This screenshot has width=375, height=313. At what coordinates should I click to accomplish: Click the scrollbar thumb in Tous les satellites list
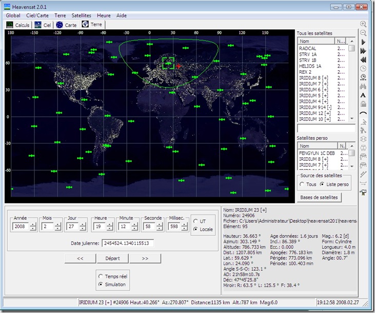click(352, 48)
